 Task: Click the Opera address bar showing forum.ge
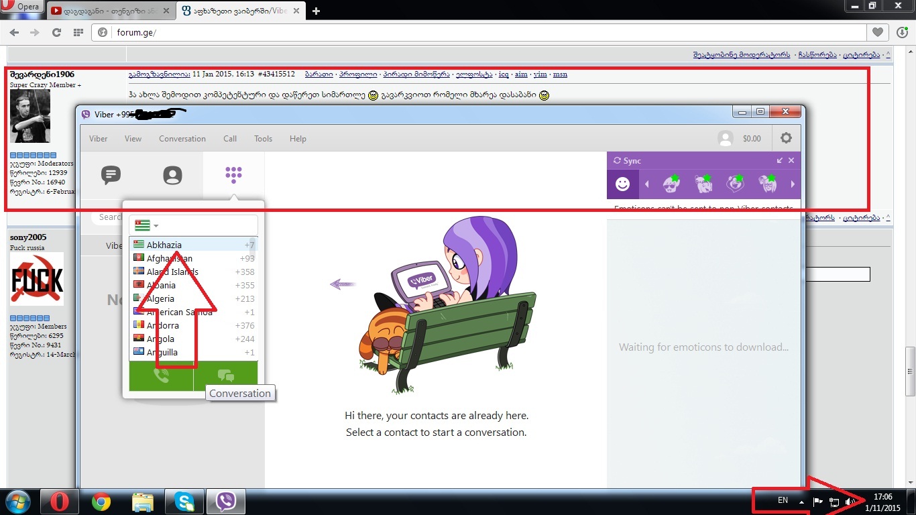479,32
